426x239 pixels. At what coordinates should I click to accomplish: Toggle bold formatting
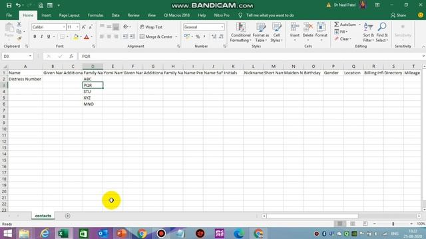pyautogui.click(x=35, y=37)
